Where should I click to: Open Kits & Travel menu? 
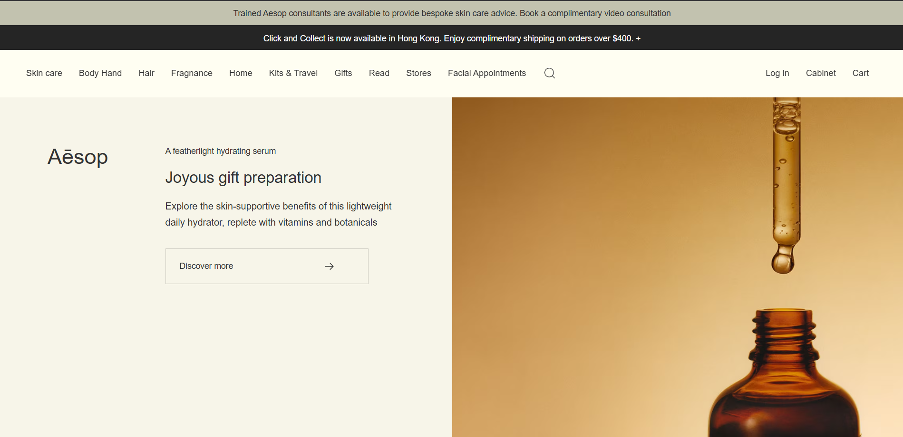pos(293,73)
